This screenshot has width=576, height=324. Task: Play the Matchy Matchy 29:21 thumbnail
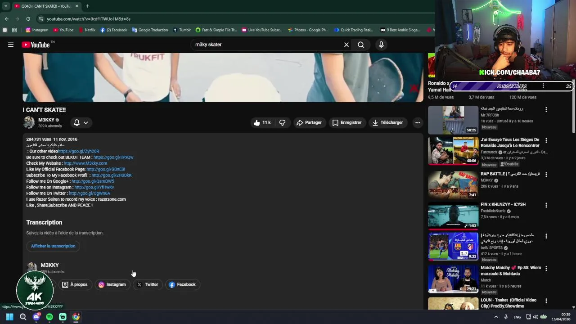click(x=453, y=279)
